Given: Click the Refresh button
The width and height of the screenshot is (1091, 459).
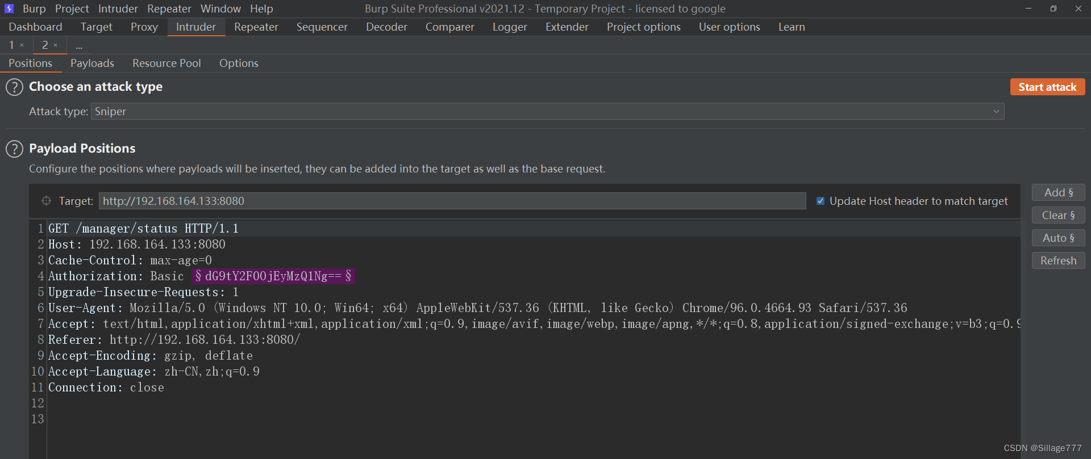Looking at the screenshot, I should point(1058,260).
